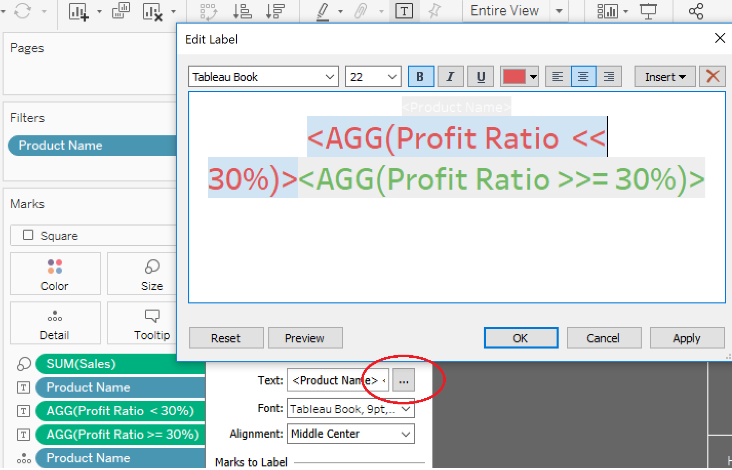Click the redo circular arrow icon
Viewport: 732px width, 470px height.
coord(23,11)
